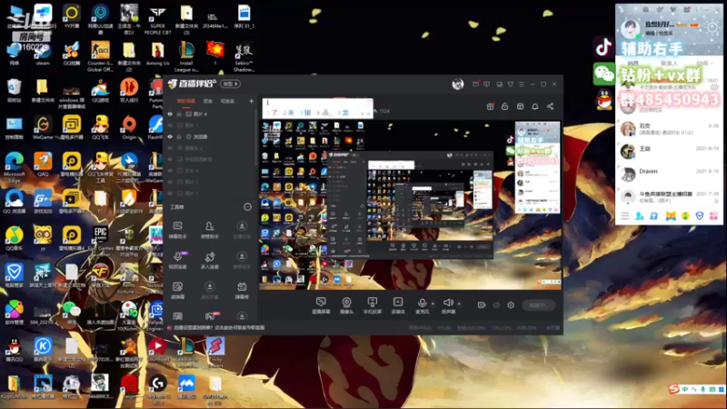Image resolution: width=727 pixels, height=409 pixels.
Task: Click the unlock padlock icon above preview
Action: pos(505,106)
